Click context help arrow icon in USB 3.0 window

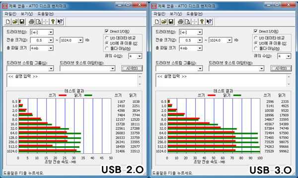[209, 22]
